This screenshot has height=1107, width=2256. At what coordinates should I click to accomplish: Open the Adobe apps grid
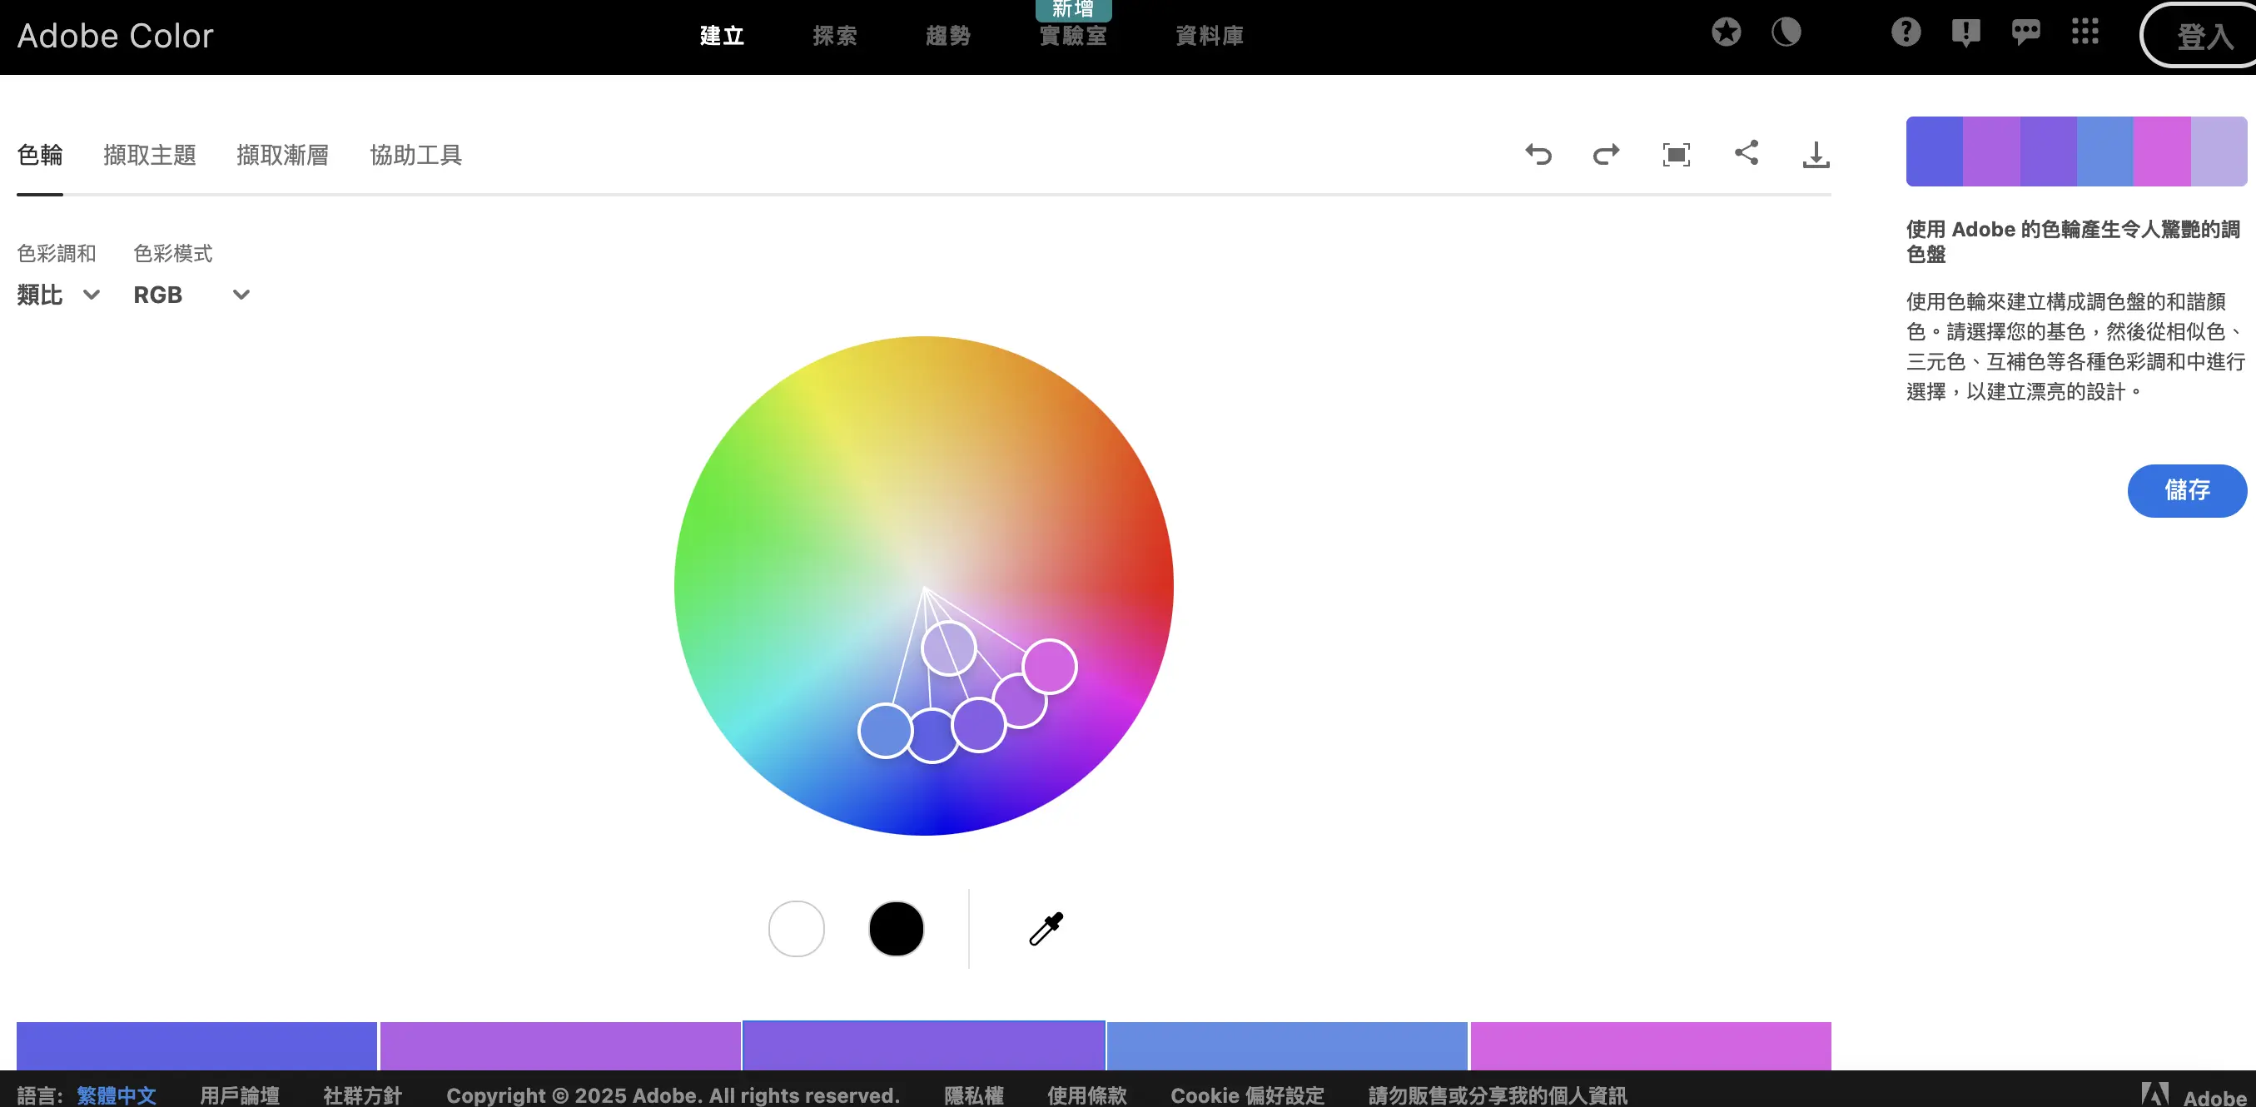[2086, 33]
